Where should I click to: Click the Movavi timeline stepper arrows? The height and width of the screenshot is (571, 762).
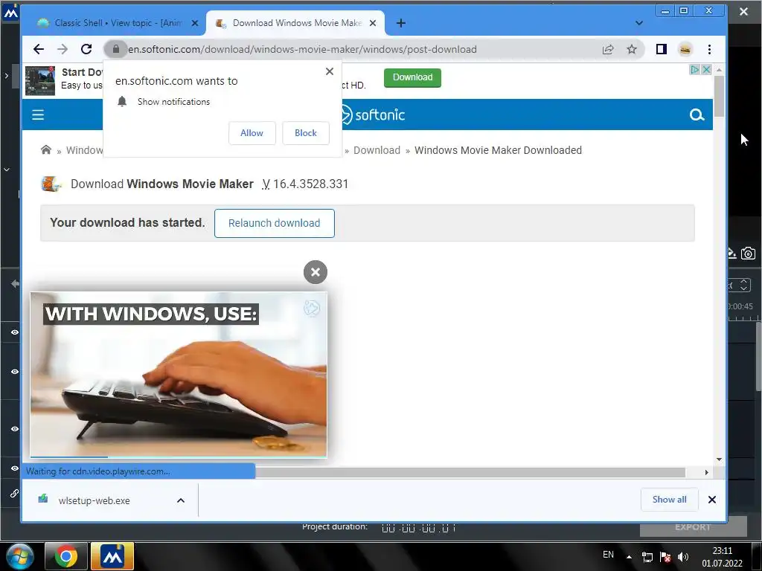coord(743,285)
